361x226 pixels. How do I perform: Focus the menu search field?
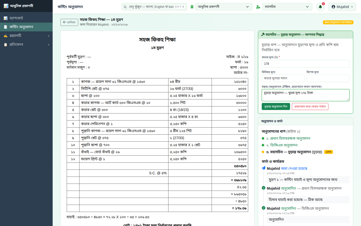coord(154,7)
